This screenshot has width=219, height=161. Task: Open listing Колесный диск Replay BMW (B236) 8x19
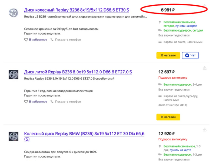tap(84, 136)
